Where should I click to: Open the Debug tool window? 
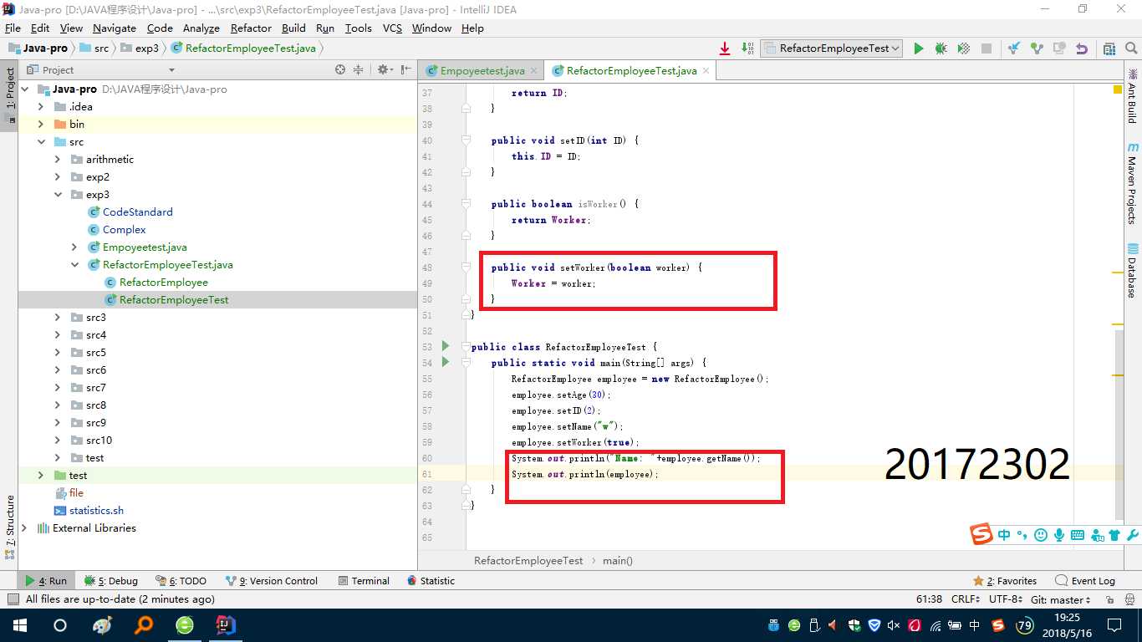[x=110, y=581]
